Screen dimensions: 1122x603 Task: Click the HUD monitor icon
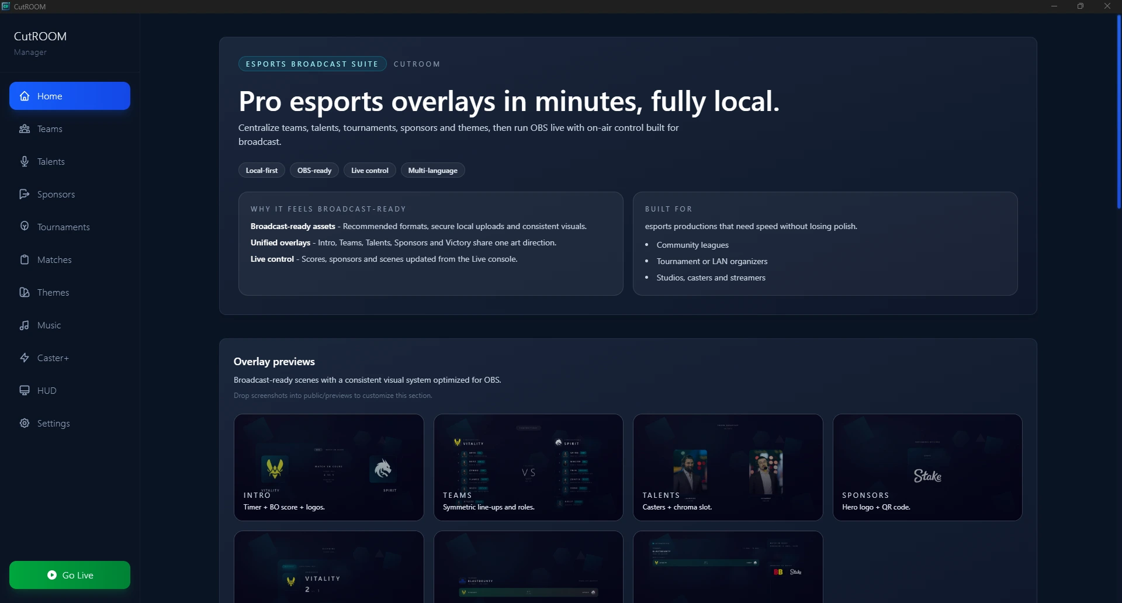point(25,390)
